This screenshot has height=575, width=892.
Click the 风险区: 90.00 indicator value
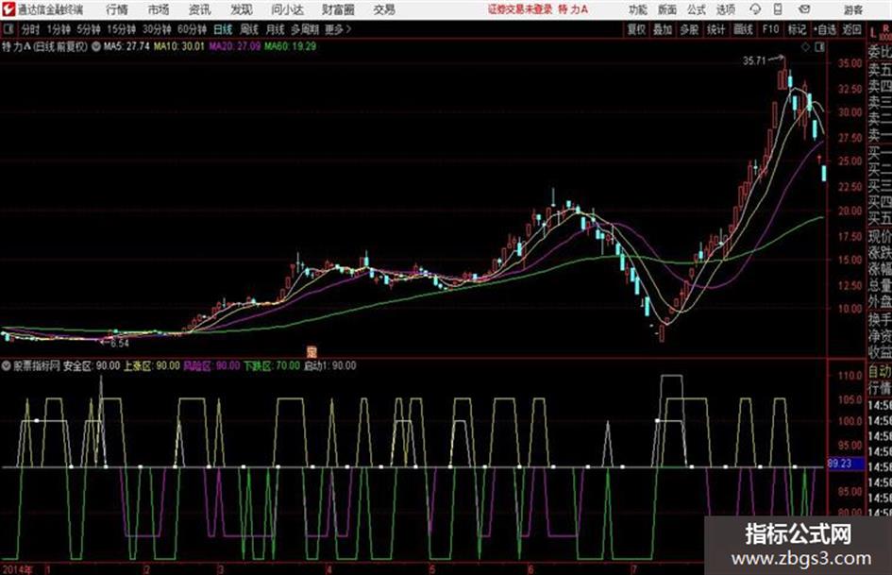point(211,366)
